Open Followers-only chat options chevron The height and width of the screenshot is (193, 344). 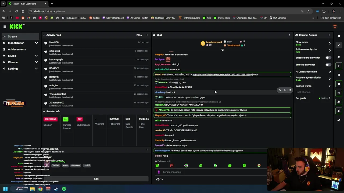pyautogui.click(x=330, y=50)
